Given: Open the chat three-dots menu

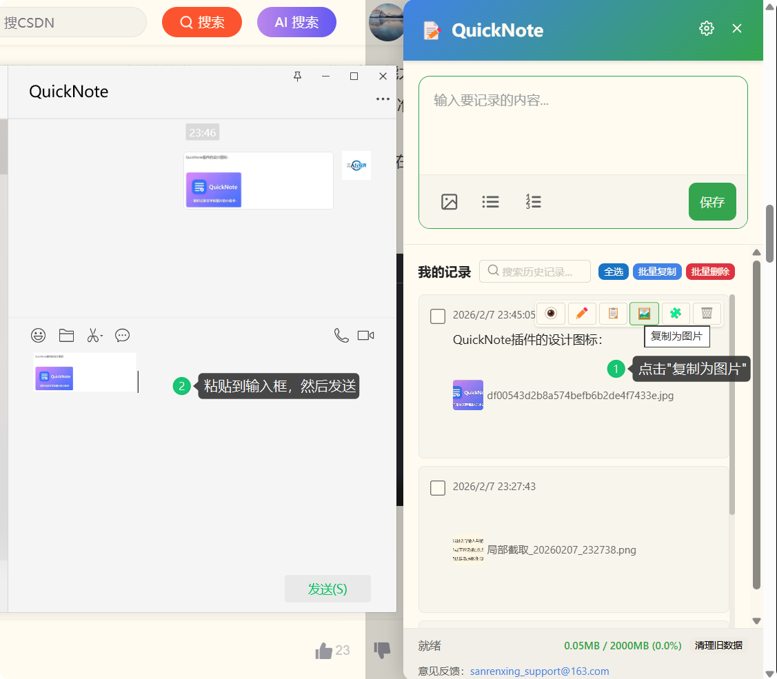Looking at the screenshot, I should tap(383, 99).
